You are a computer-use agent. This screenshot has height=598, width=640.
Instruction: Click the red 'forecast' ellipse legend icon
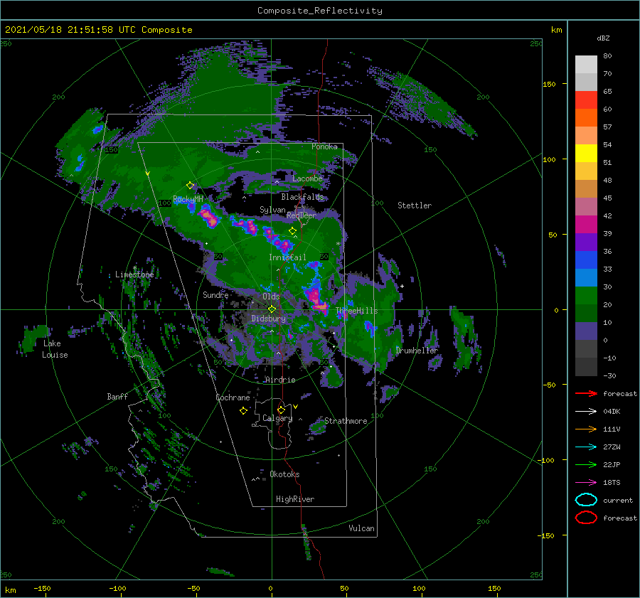coord(586,518)
